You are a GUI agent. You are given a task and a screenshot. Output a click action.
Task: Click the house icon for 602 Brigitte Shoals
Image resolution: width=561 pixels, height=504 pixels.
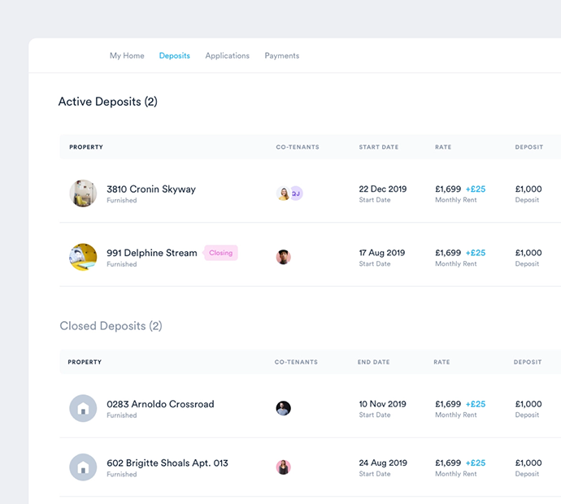tap(83, 467)
